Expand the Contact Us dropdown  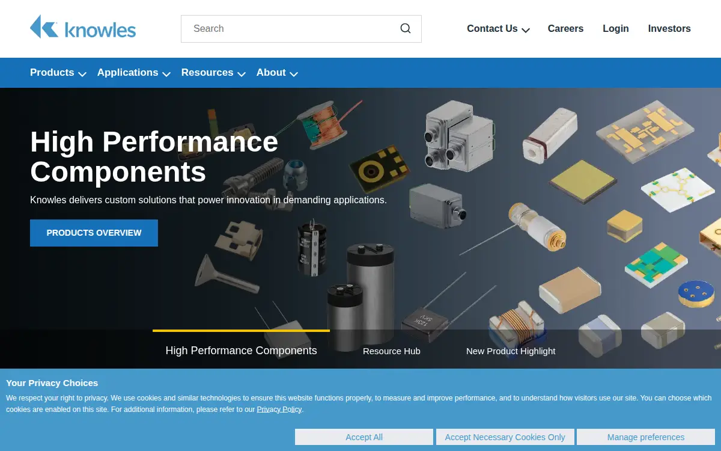pyautogui.click(x=498, y=29)
